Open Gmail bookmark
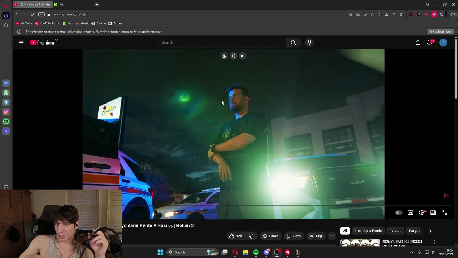The height and width of the screenshot is (258, 458). (82, 23)
